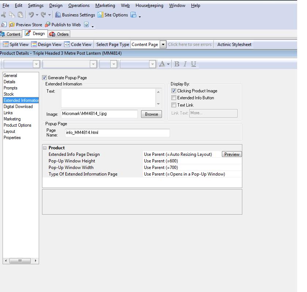Screen dimensions: 307x292
Task: Open the Undo history dropdown arrow
Action: point(37,15)
